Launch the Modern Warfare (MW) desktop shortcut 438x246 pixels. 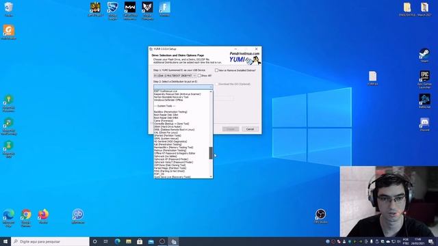(x=130, y=11)
